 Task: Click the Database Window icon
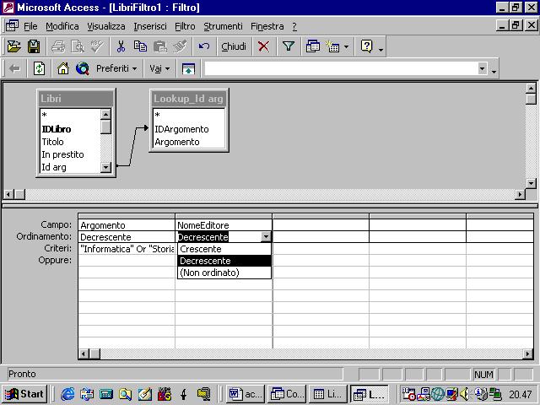pyautogui.click(x=313, y=46)
